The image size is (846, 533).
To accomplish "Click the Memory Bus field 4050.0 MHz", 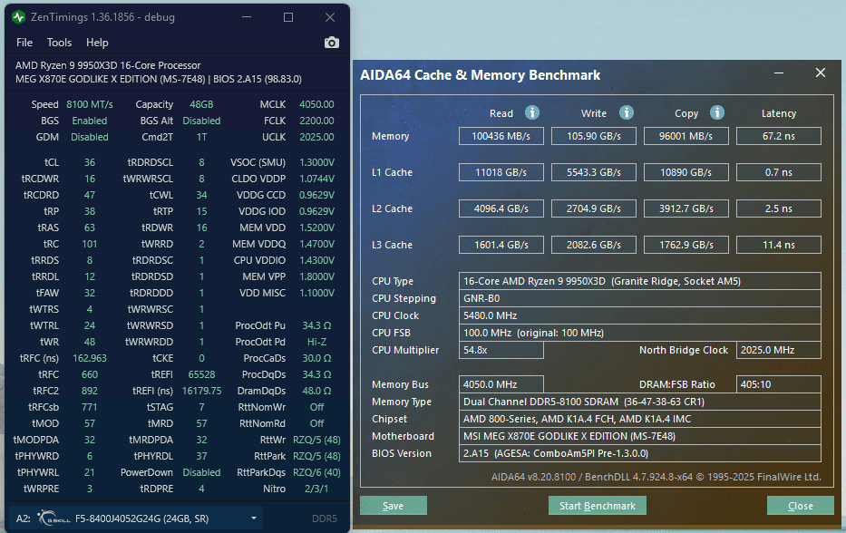I will [x=501, y=384].
